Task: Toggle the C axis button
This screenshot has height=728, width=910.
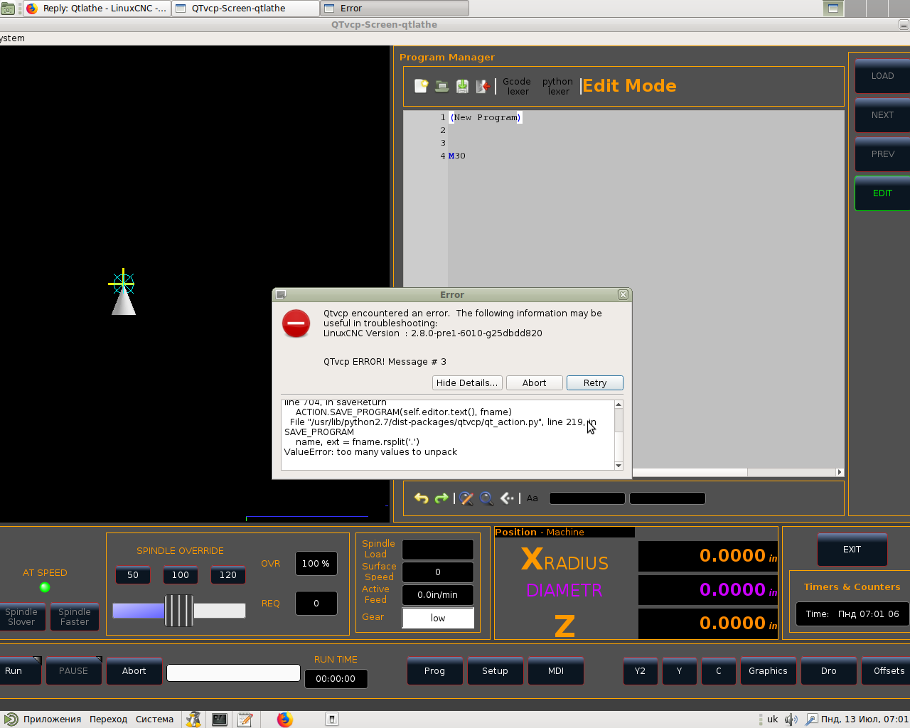Action: pos(719,671)
